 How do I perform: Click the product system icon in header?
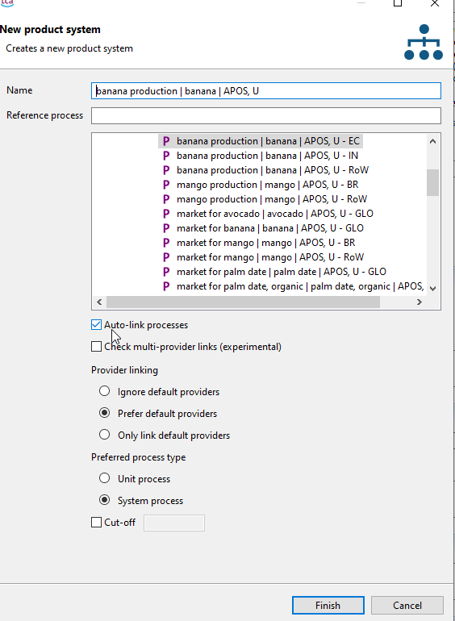tap(424, 42)
